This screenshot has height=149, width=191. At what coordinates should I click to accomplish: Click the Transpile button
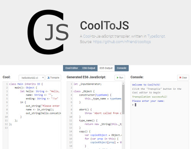pyautogui.click(x=53, y=78)
